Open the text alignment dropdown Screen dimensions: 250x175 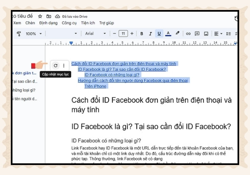coord(218,34)
